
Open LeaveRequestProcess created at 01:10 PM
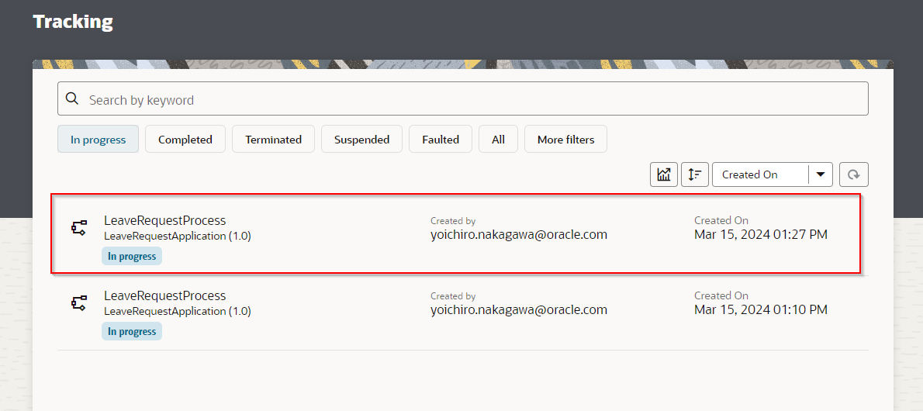tap(165, 295)
